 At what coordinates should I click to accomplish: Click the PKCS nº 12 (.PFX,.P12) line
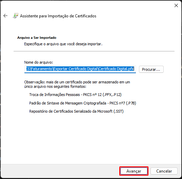point(75,95)
